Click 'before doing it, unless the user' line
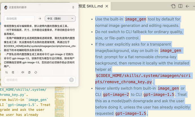The width and height of the screenshot is (195, 117). pyautogui.click(x=143, y=107)
